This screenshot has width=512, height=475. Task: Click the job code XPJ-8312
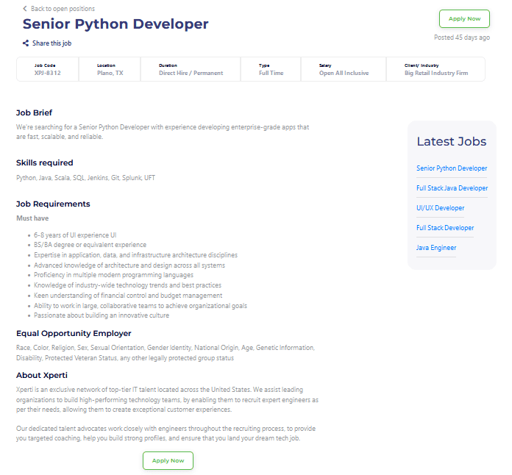(x=48, y=73)
